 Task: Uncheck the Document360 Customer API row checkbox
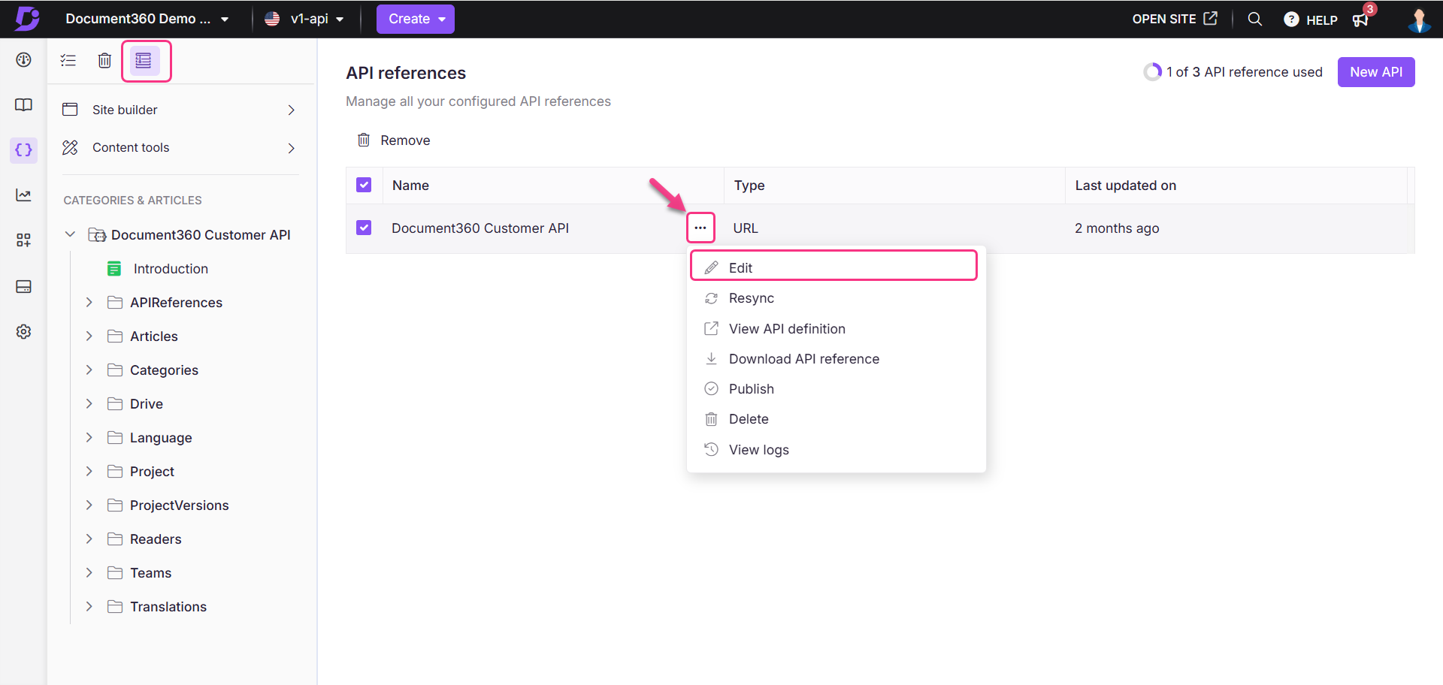point(364,228)
